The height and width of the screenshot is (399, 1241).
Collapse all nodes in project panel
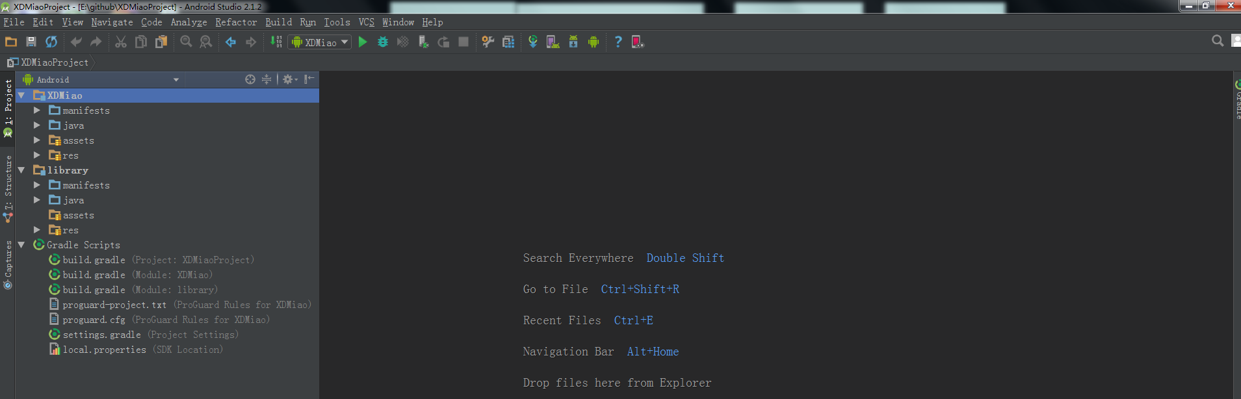point(267,79)
